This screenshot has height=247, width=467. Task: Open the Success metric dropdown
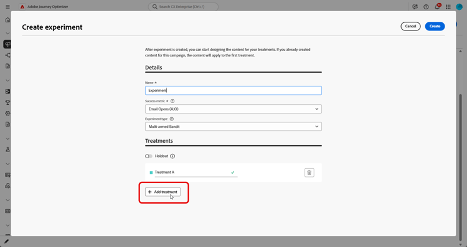[233, 109]
